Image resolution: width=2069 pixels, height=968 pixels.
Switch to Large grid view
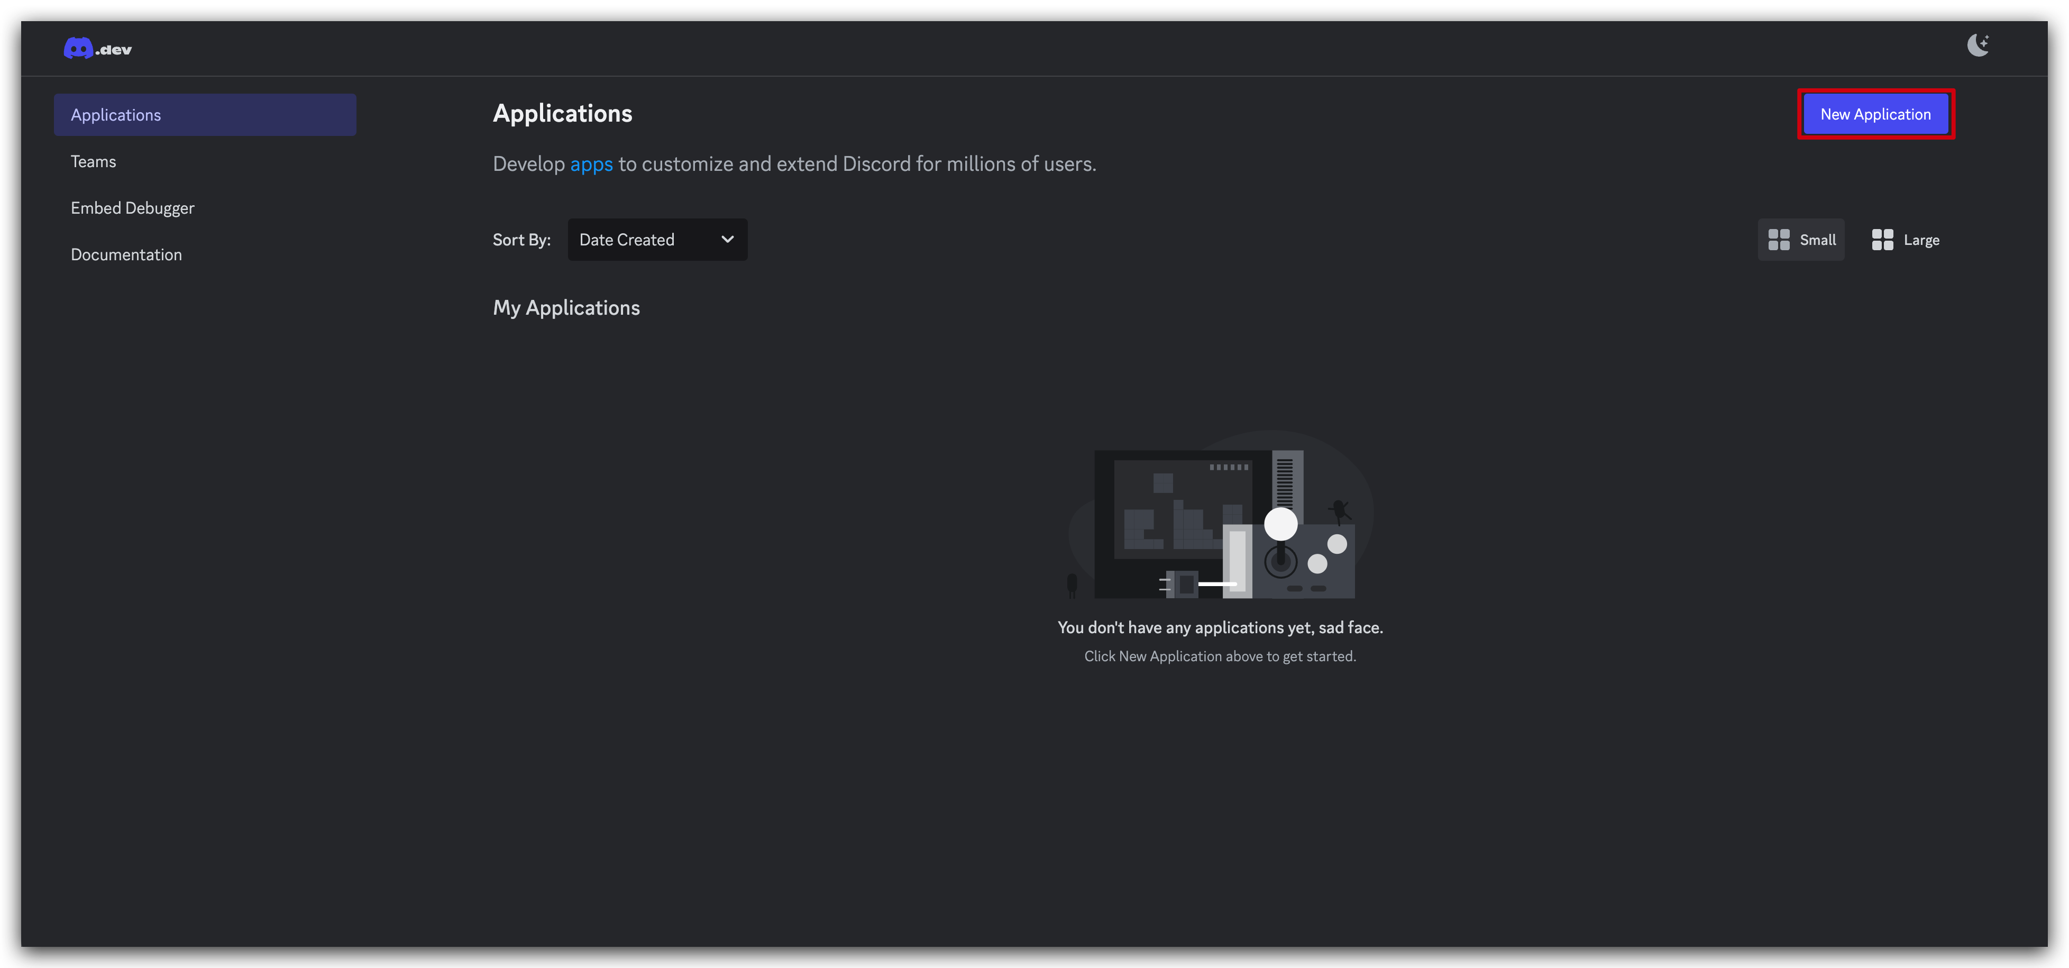point(1905,240)
